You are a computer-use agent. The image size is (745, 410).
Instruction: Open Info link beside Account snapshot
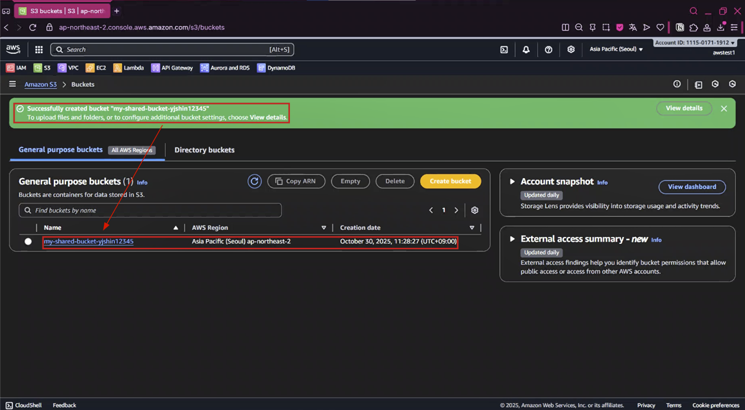tap(602, 182)
